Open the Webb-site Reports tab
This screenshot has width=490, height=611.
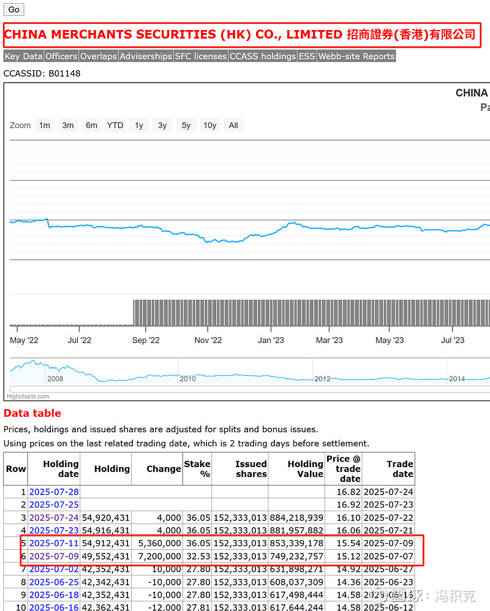click(x=356, y=56)
